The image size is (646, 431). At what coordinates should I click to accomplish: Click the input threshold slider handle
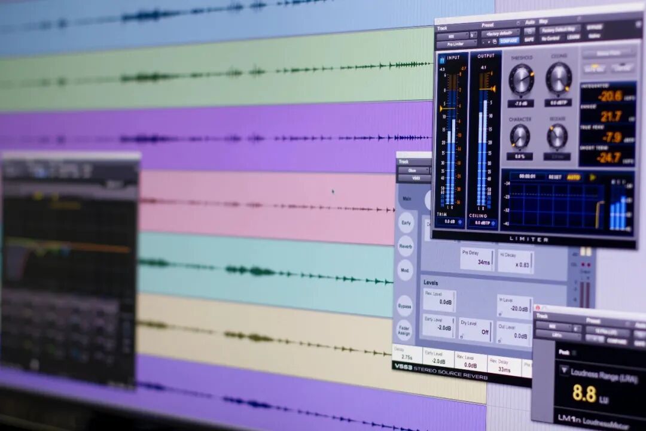pyautogui.click(x=443, y=108)
